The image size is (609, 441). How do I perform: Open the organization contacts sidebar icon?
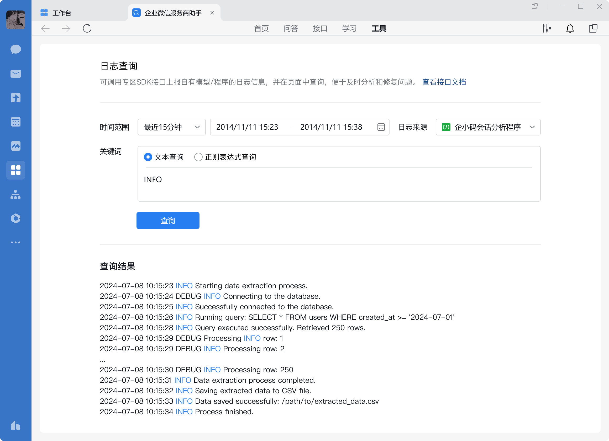[15, 195]
